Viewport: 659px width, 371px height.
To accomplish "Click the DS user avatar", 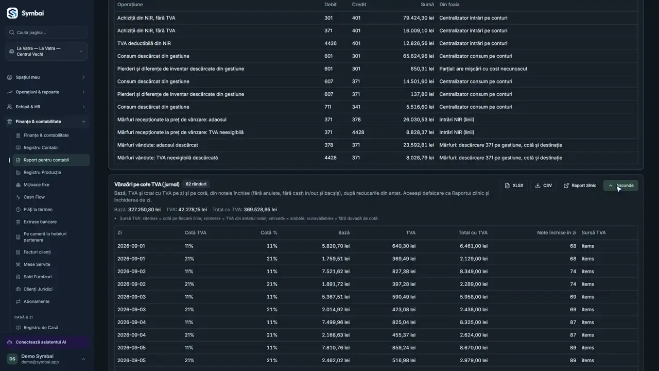I will click(x=12, y=359).
